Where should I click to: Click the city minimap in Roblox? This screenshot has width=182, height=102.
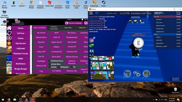click(102, 67)
